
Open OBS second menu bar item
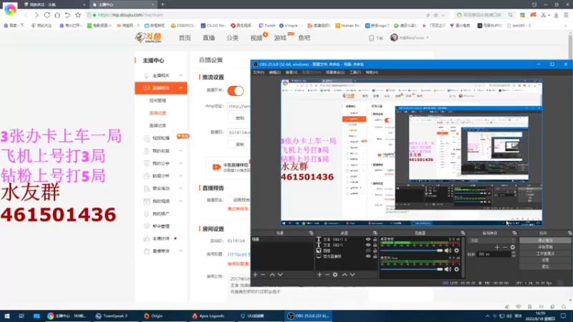click(x=274, y=72)
